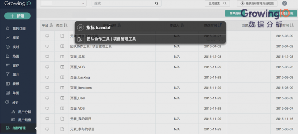Click modified date 2015-12-03 in 页面_风车 row

[x=213, y=57]
